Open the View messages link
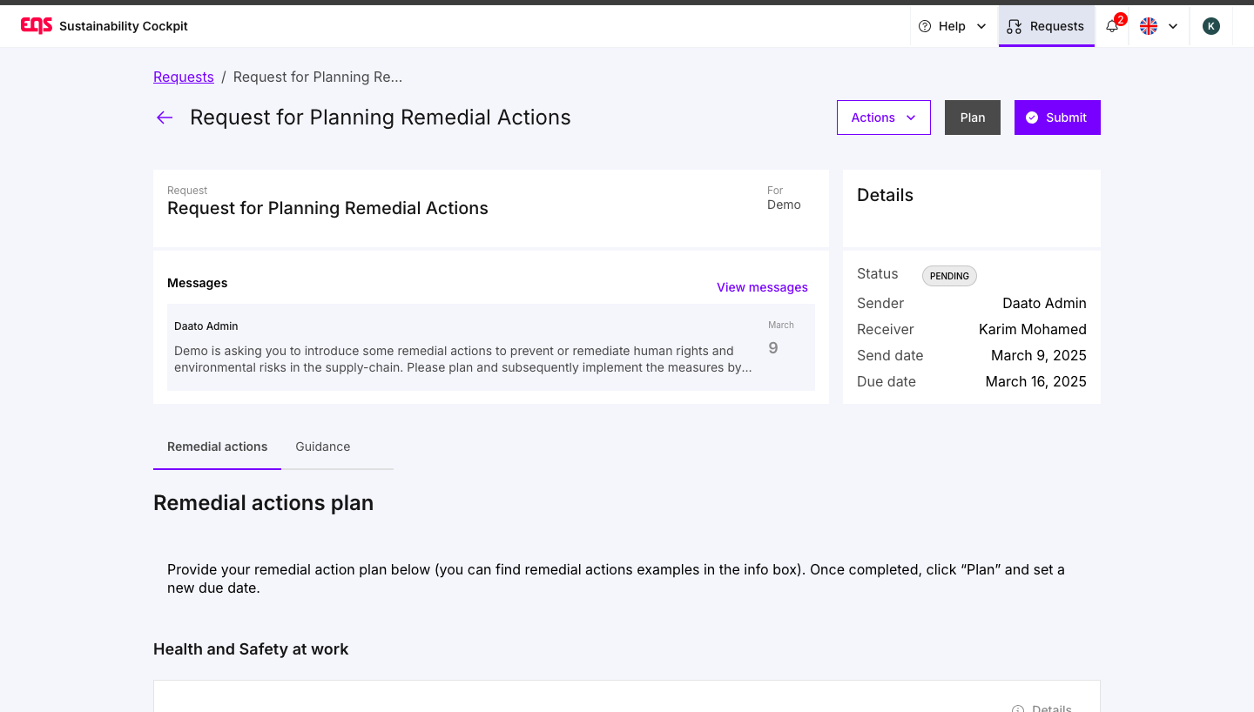 (x=762, y=287)
